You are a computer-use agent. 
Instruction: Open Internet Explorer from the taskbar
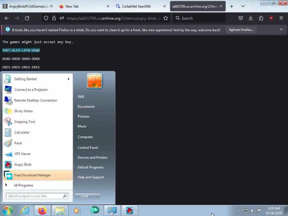pyautogui.click(x=25, y=210)
